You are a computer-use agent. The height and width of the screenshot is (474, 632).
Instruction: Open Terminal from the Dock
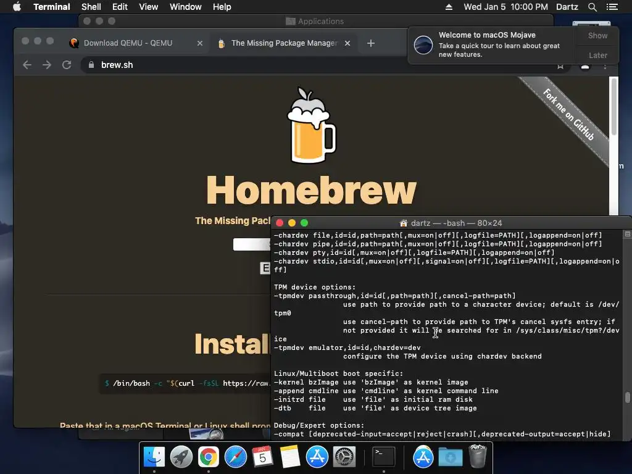383,457
